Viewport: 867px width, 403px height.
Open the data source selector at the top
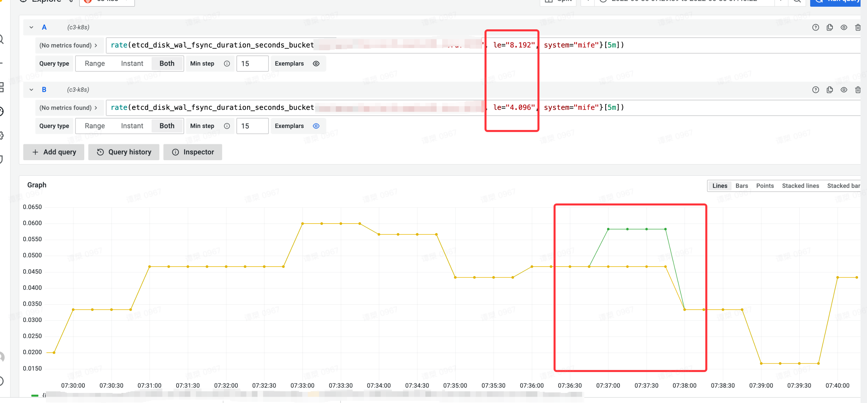pos(107,1)
